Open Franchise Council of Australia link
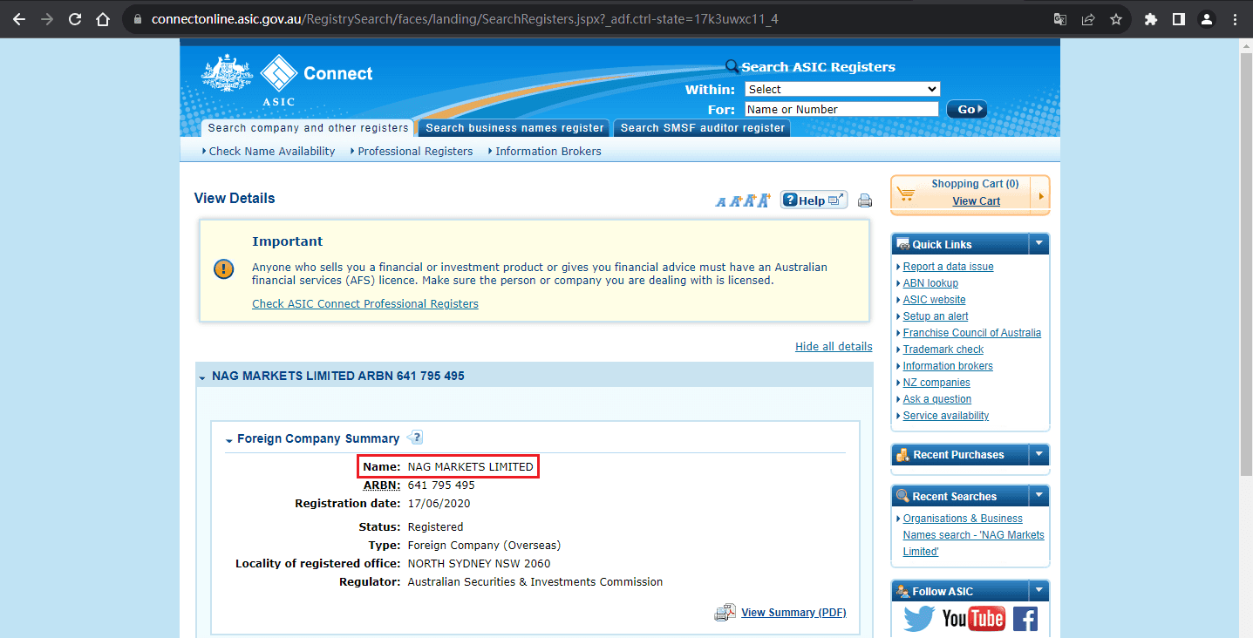The image size is (1253, 638). [x=971, y=333]
